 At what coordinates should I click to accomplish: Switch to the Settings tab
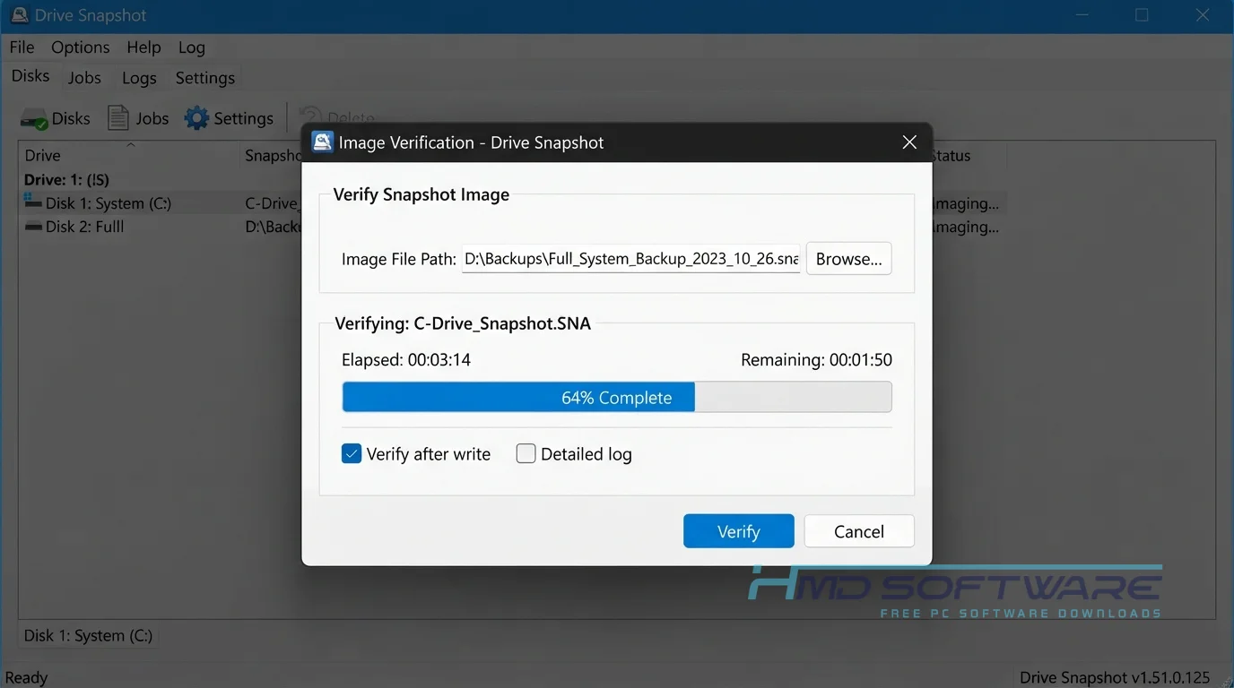click(x=205, y=78)
